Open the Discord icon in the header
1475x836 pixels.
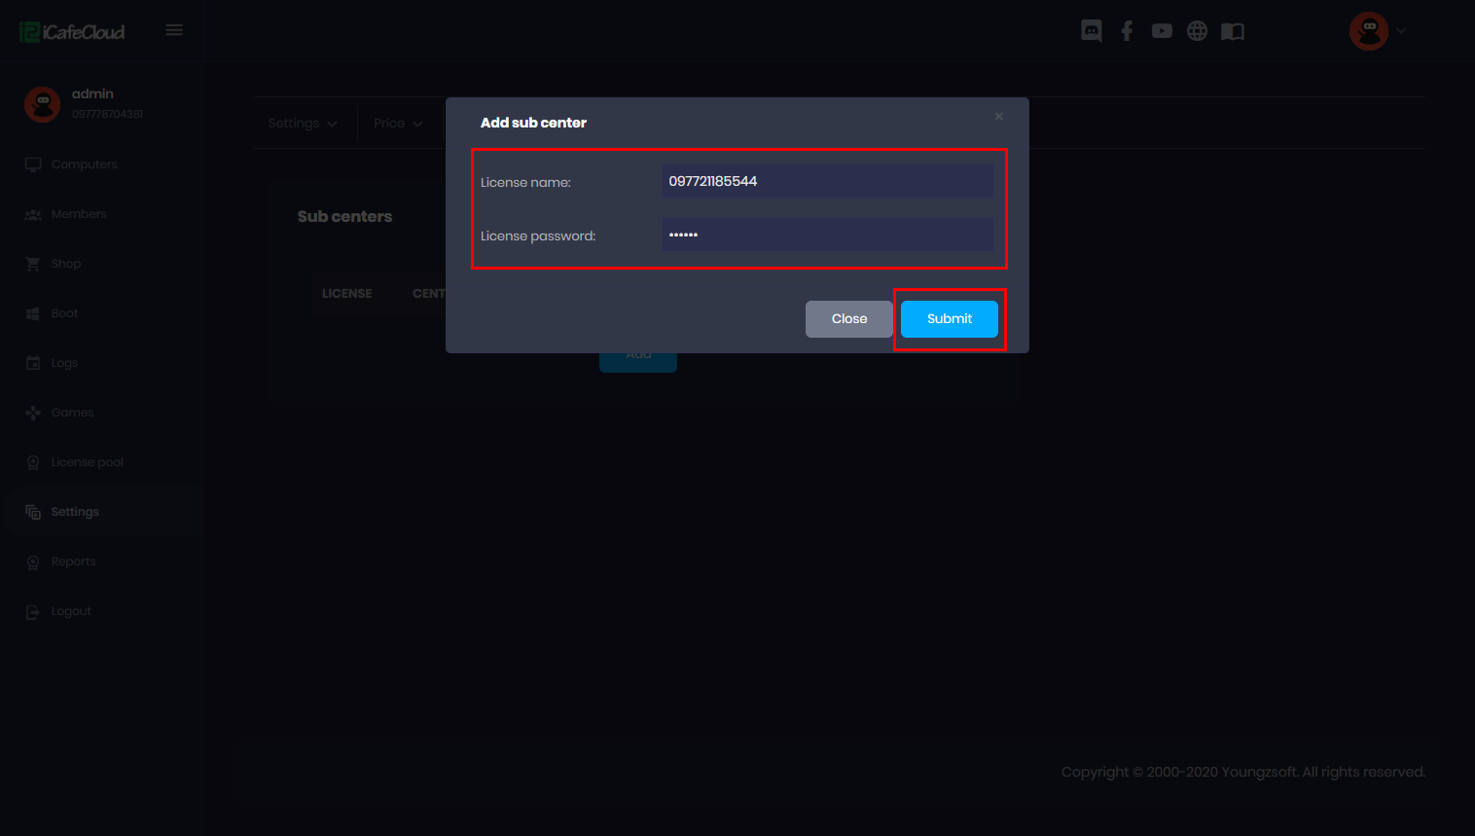coord(1092,31)
